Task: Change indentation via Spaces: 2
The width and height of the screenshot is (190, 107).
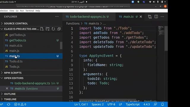Action: (98, 104)
